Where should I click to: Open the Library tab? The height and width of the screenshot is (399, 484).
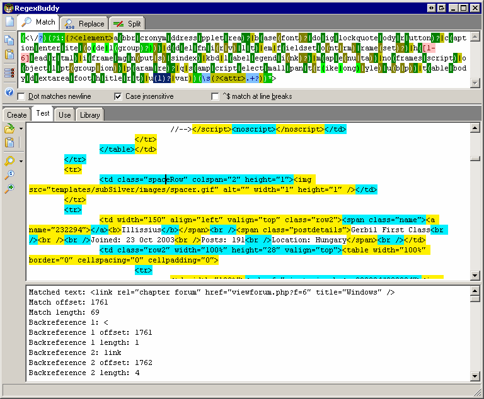coord(90,115)
